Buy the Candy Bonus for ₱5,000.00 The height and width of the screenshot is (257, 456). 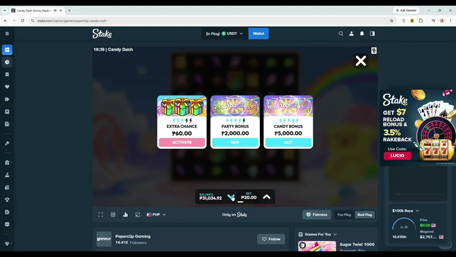[x=288, y=142]
